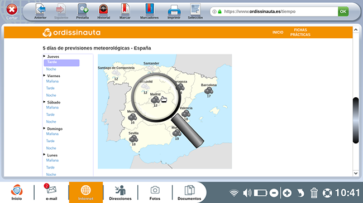
Task: Open the INICIO menu item
Action: pyautogui.click(x=278, y=32)
